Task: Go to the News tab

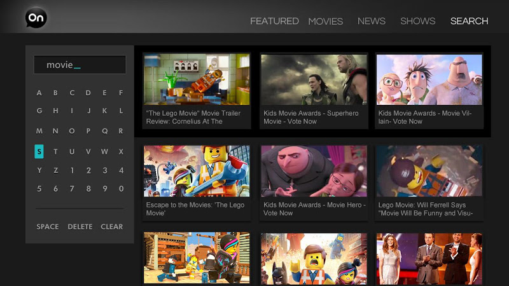Action: (372, 21)
